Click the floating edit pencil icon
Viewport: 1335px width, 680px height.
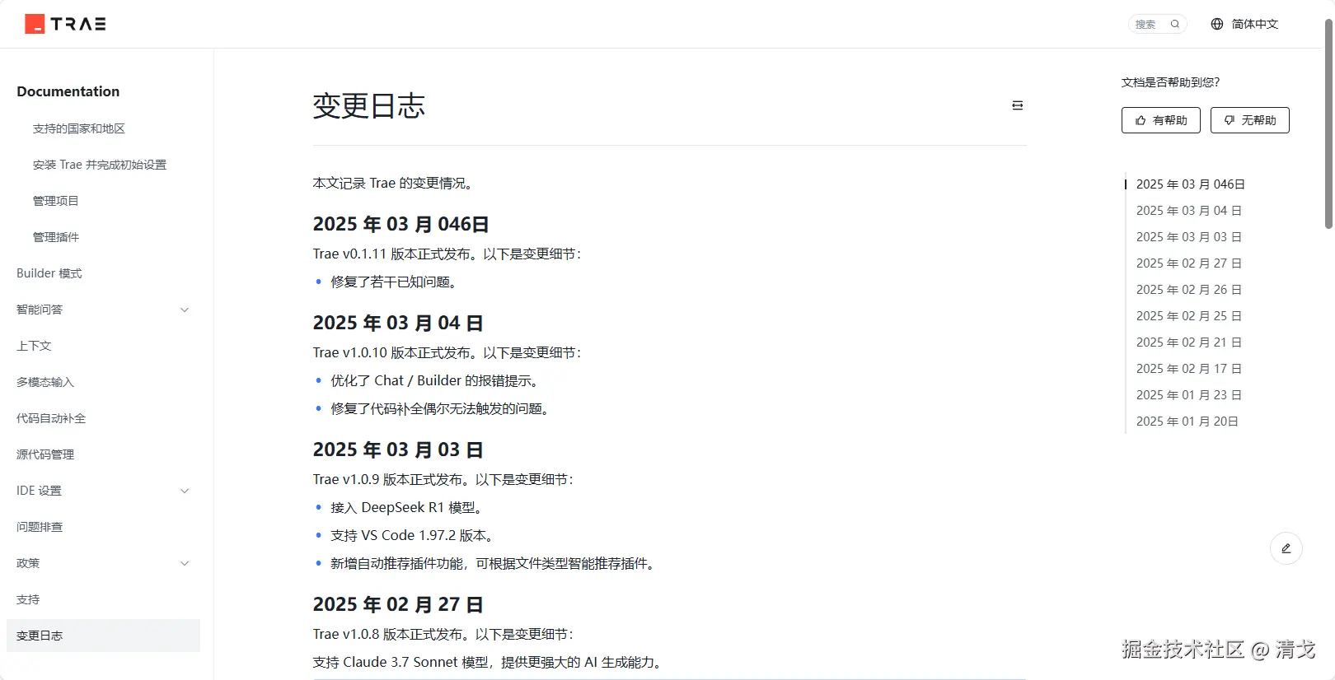1286,548
